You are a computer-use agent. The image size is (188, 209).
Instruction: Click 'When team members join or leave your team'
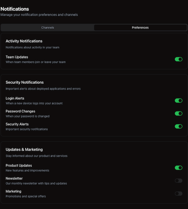[x=36, y=62]
